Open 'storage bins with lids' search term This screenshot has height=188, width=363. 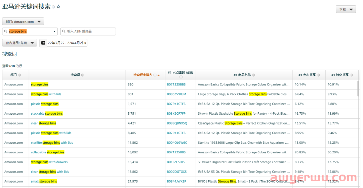click(46, 94)
